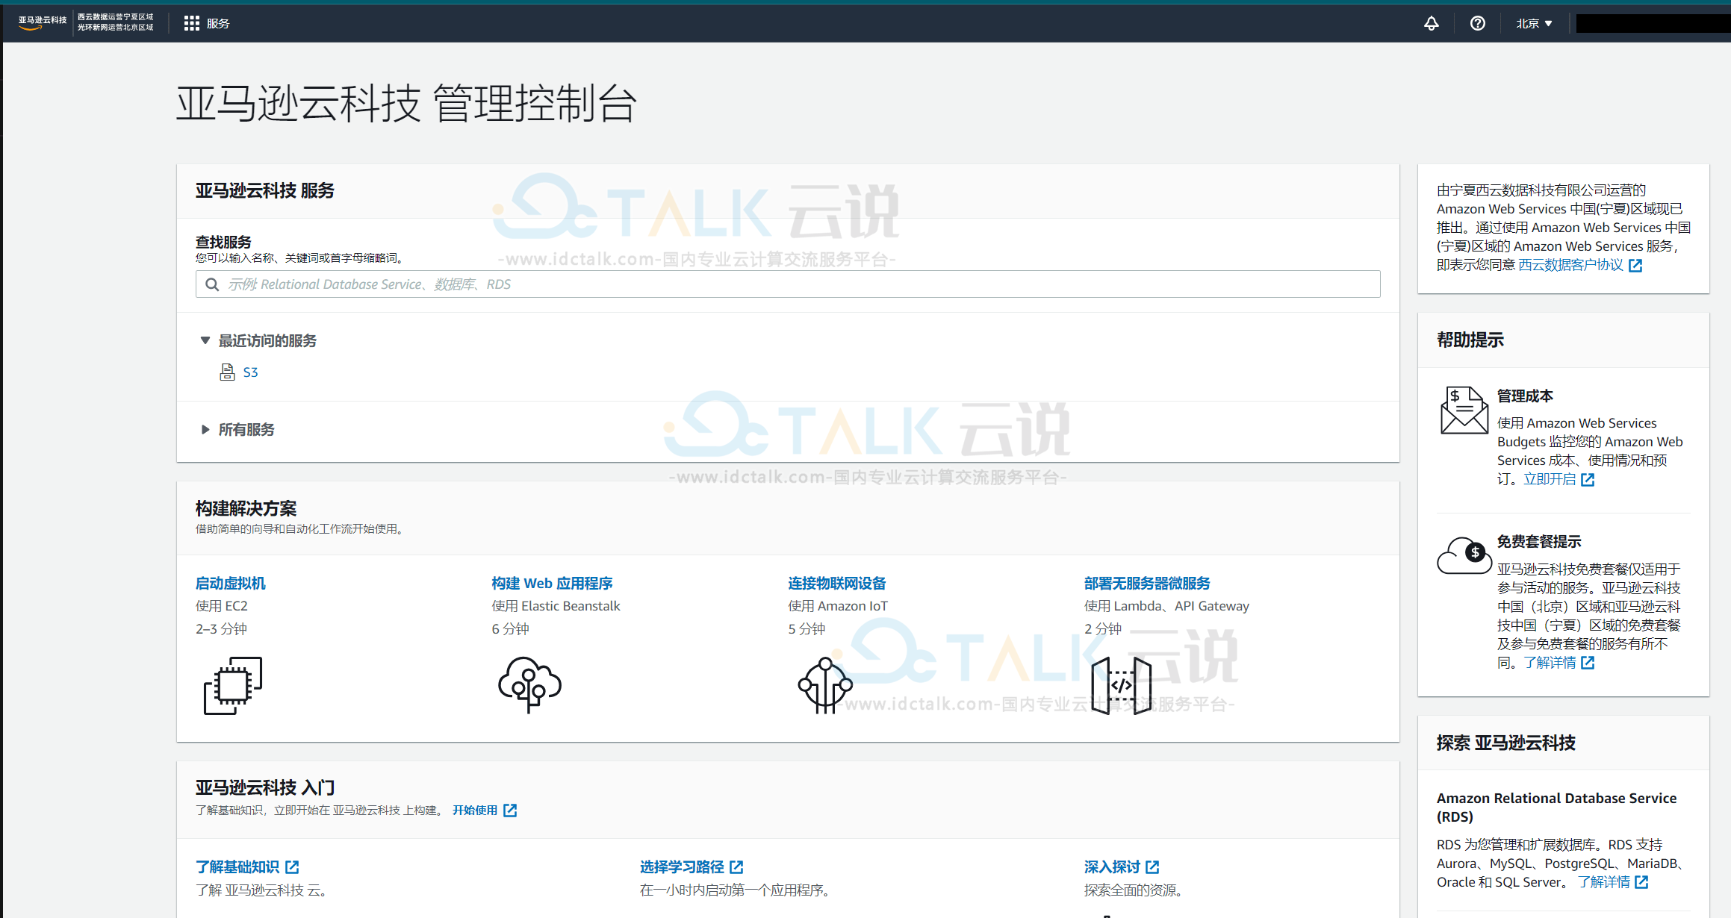This screenshot has width=1731, height=918.
Task: Click external-link icon beside 了解基础知识
Action: coord(292,867)
